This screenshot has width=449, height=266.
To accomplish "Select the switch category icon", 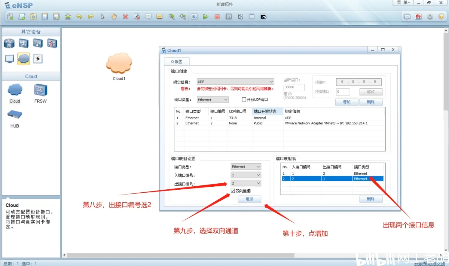I will click(23, 43).
